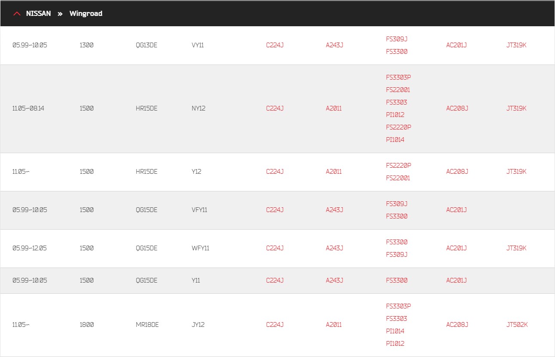The width and height of the screenshot is (555, 357).
Task: Select the 1300 displacement cell
Action: pyautogui.click(x=86, y=45)
